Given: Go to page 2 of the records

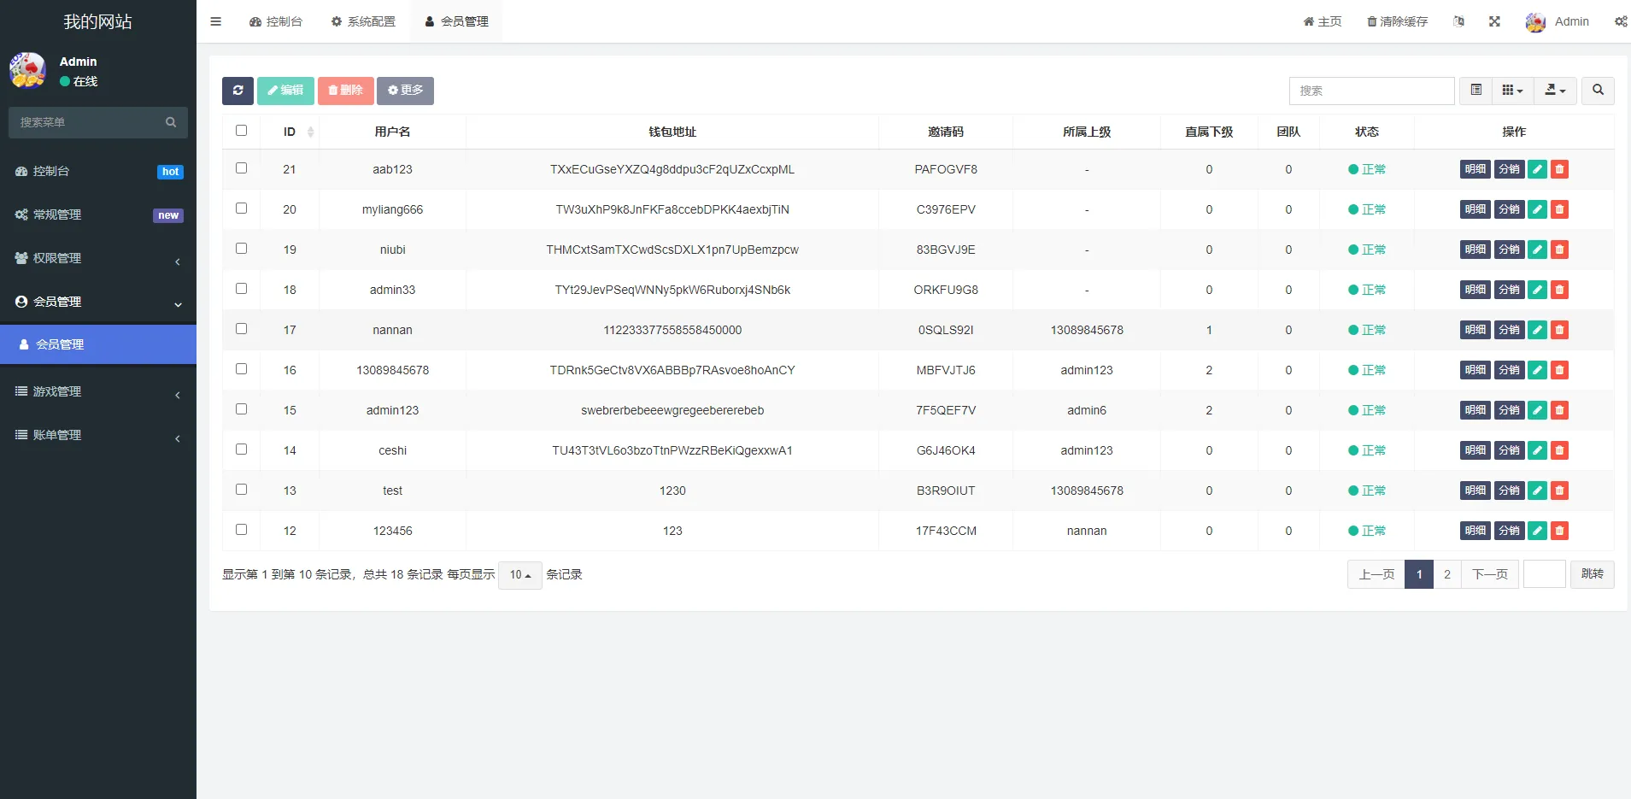Looking at the screenshot, I should [x=1446, y=574].
